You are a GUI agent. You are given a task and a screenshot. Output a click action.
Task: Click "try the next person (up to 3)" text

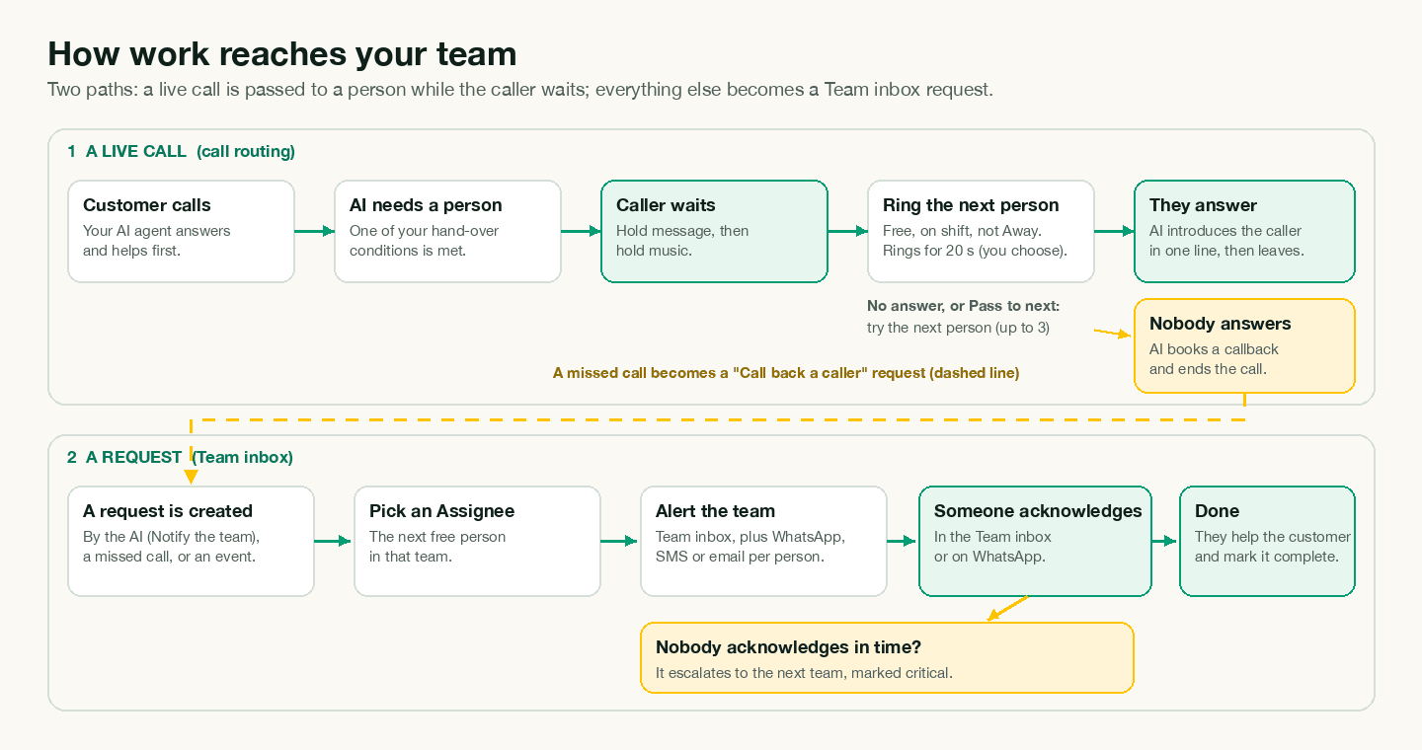[958, 327]
